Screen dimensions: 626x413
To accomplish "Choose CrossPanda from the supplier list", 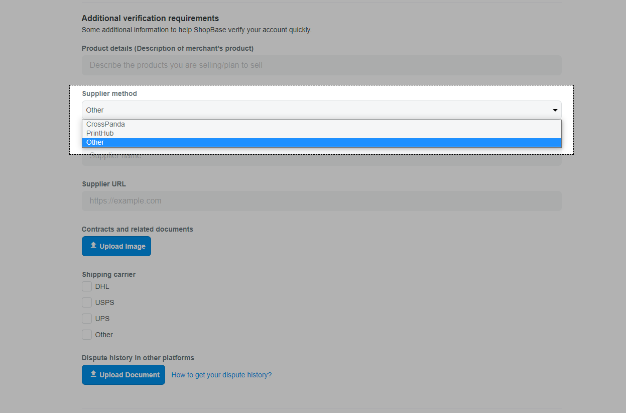I will coord(105,124).
